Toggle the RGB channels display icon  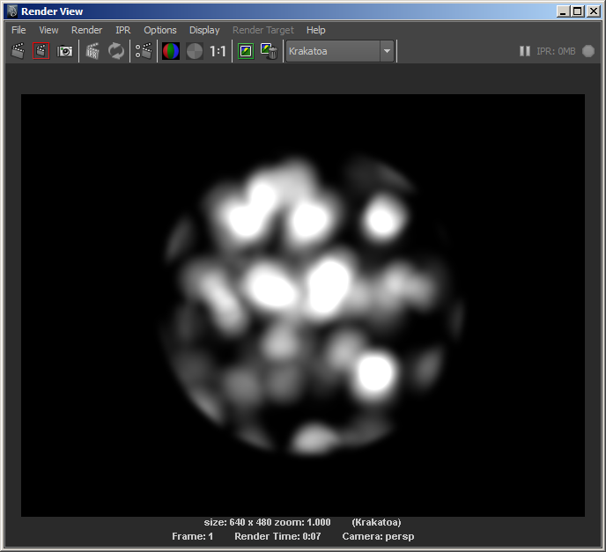[171, 51]
